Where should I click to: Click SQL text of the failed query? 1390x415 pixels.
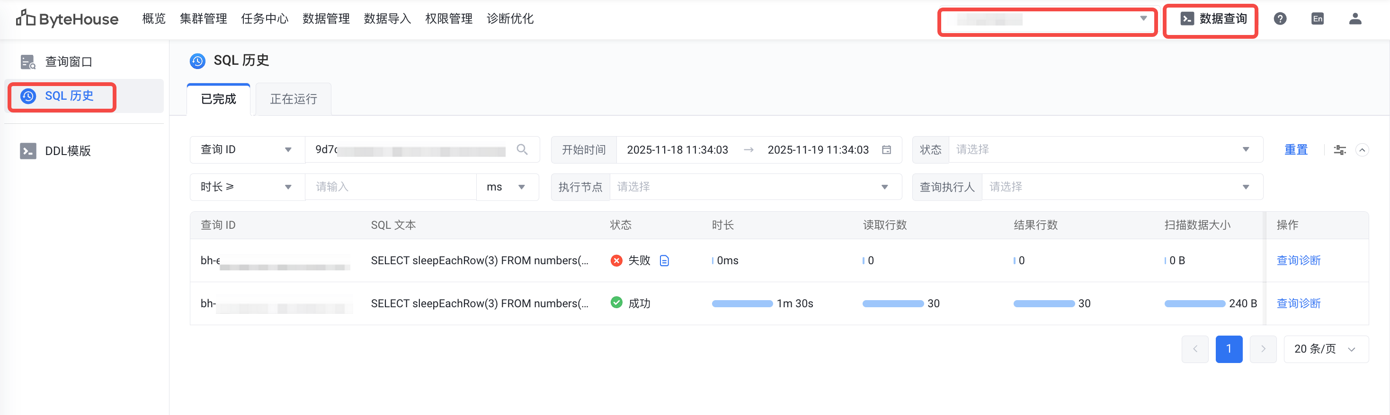480,260
